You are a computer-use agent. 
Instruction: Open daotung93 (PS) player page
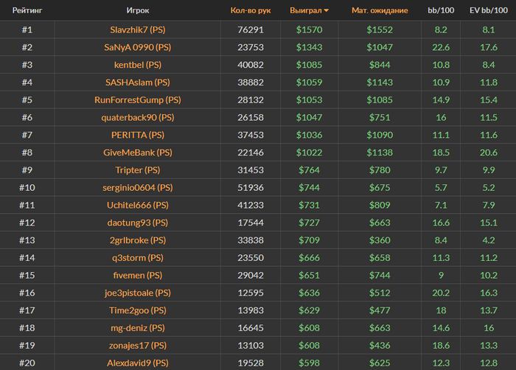(138, 223)
